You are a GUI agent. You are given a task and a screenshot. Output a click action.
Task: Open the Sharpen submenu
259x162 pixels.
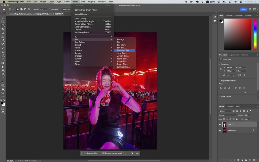click(92, 56)
